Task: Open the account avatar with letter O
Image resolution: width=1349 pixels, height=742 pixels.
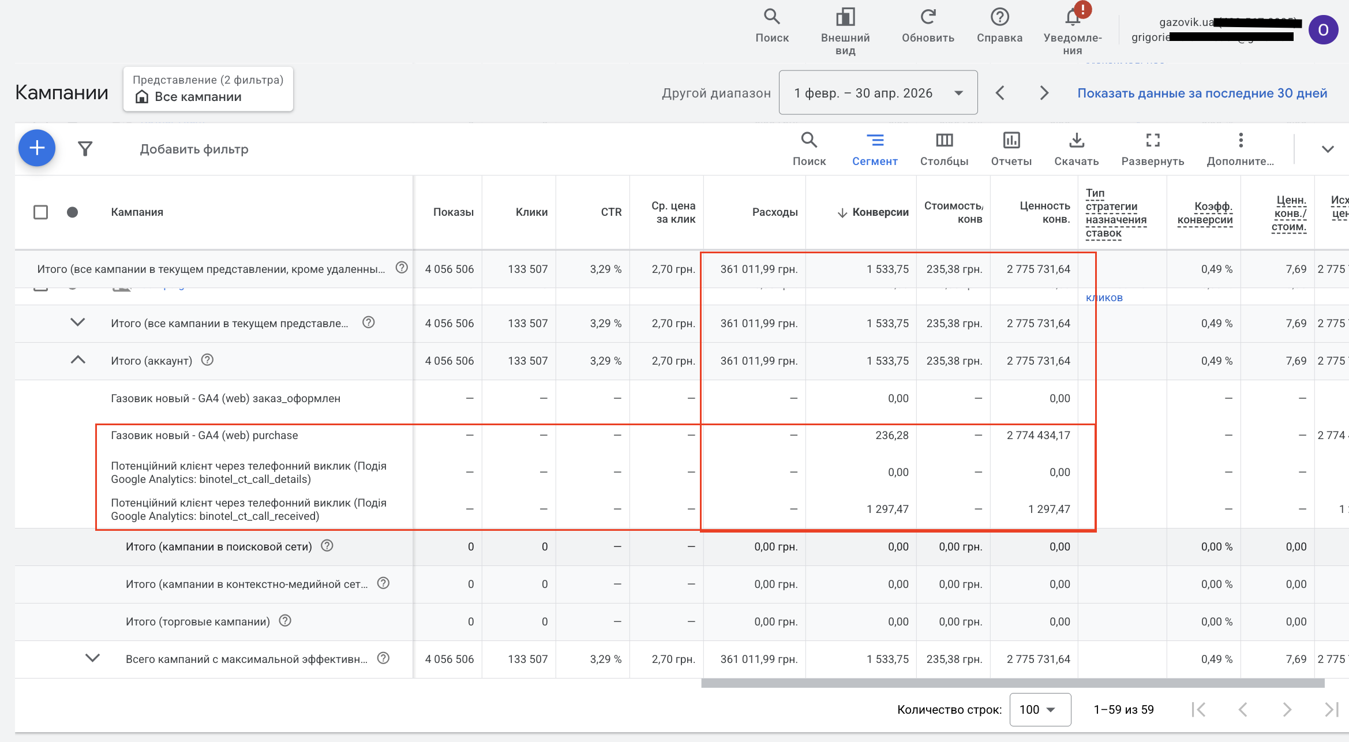Action: 1323,30
